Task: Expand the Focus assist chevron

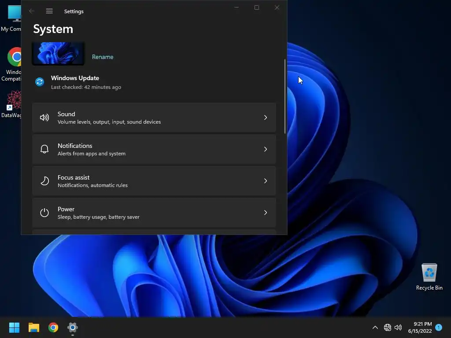Action: 266,181
